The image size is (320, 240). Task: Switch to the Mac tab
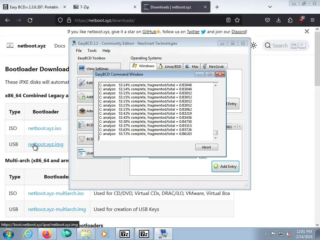pos(192,67)
